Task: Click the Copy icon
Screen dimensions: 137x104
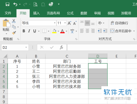Action: pyautogui.click(x=14, y=27)
